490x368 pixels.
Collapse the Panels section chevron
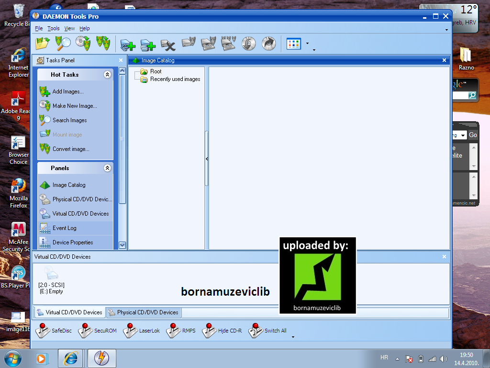107,168
